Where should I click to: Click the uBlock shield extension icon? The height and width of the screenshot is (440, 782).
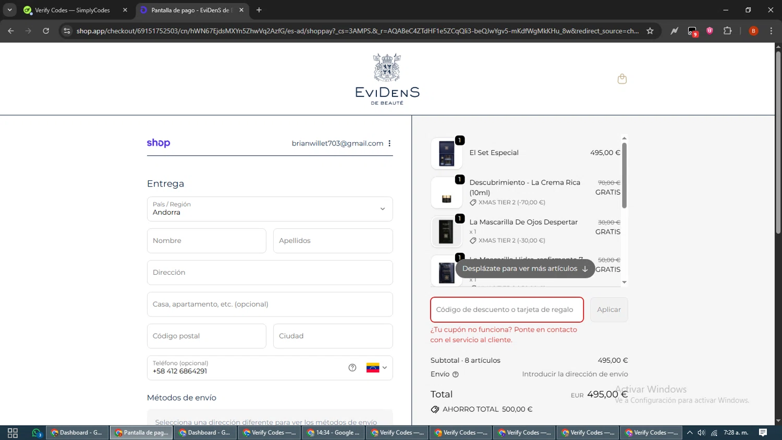710,31
